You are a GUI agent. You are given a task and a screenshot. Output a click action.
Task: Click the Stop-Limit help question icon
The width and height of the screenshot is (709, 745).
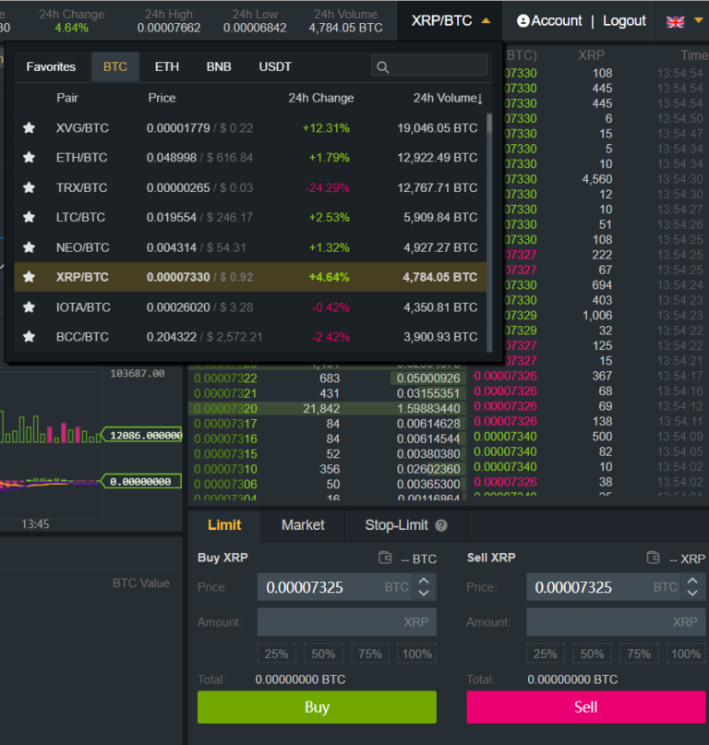pyautogui.click(x=441, y=525)
